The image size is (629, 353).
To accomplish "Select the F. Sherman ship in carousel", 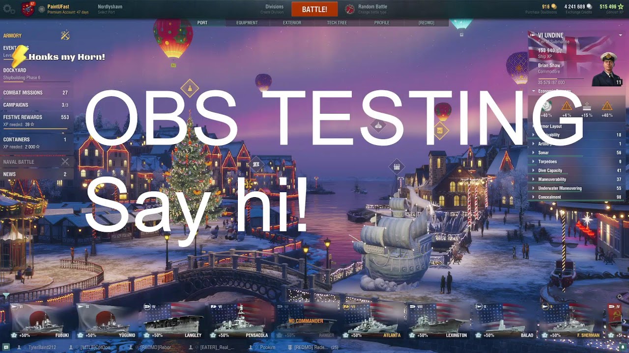I will tap(572, 322).
